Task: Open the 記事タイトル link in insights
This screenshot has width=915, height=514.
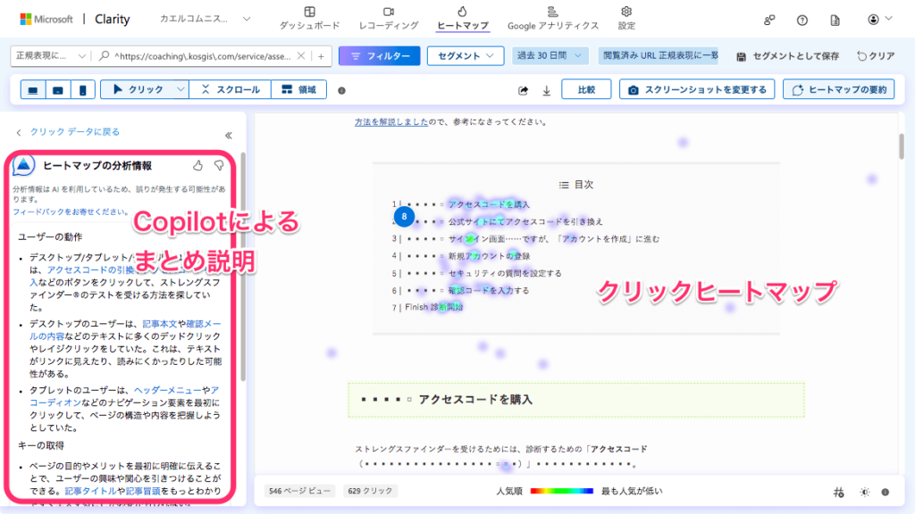Action: pyautogui.click(x=90, y=491)
